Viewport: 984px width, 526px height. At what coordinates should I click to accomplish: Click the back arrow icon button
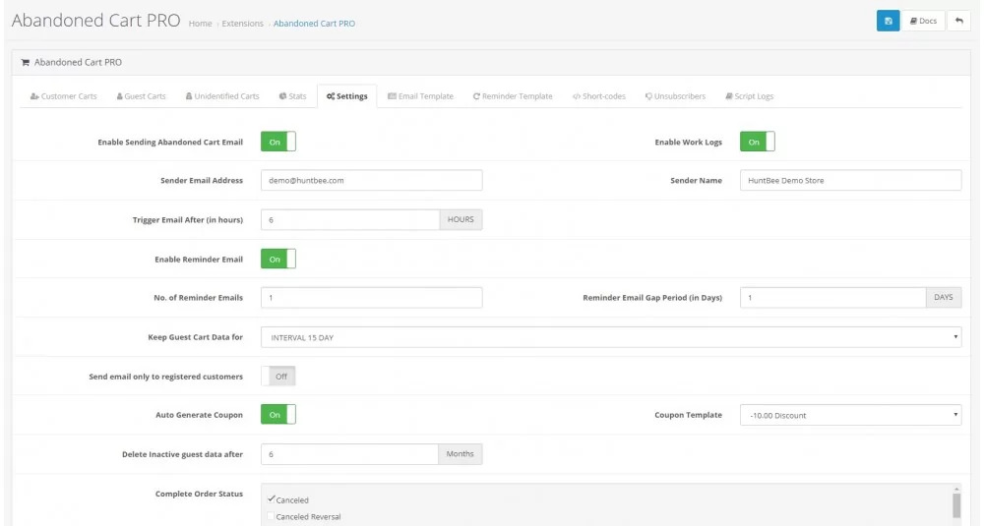958,21
